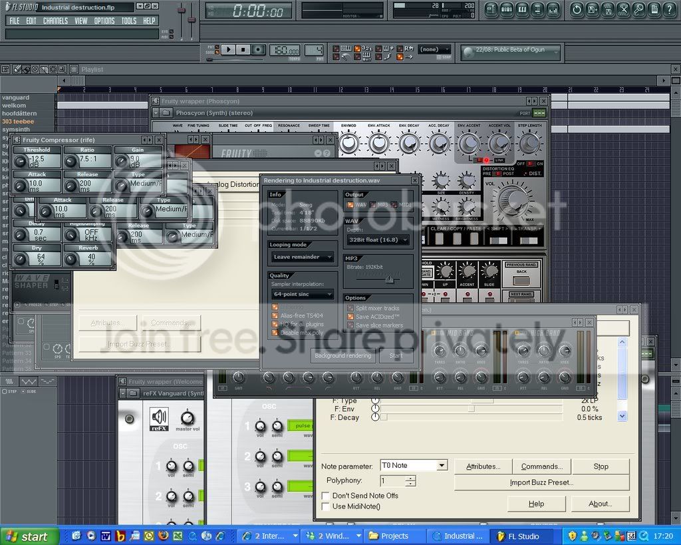Open Word from the quick launch bar

coord(106,536)
